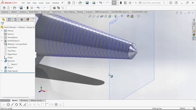The width and height of the screenshot is (196, 110).
Task: Click Material <not specified> tree item
Action: coord(17,44)
